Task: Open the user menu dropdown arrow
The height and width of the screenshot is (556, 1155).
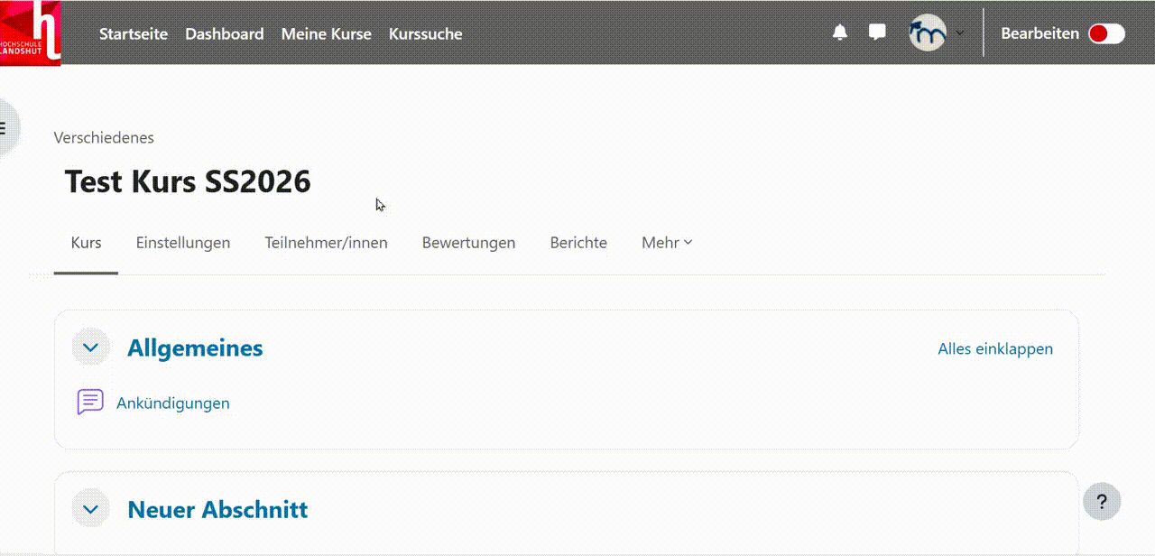Action: tap(959, 32)
